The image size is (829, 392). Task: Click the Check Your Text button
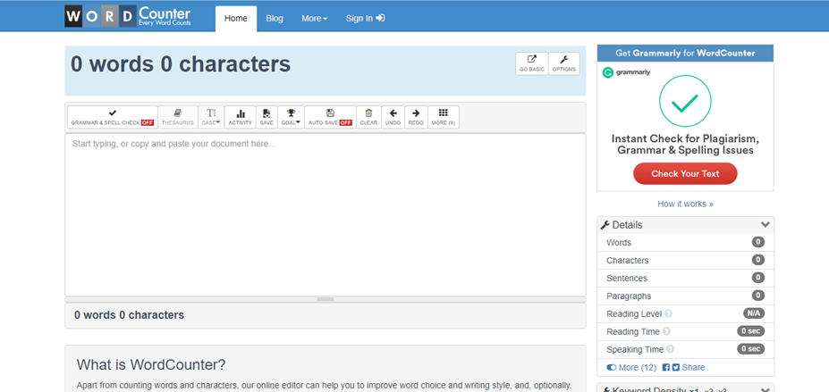click(x=685, y=173)
